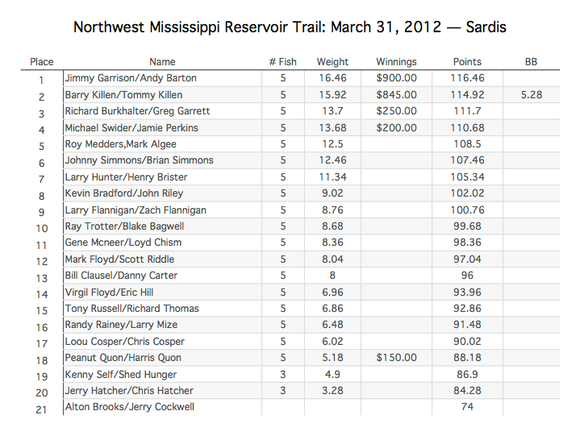This screenshot has width=580, height=436.
Task: Click name 'Kevin Bradford/John Riley'
Action: point(124,193)
